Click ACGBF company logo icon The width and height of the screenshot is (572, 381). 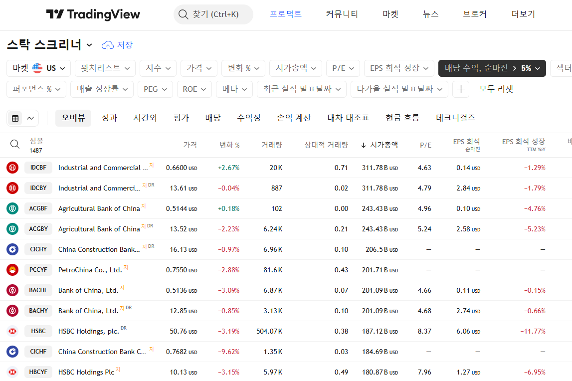[12, 208]
